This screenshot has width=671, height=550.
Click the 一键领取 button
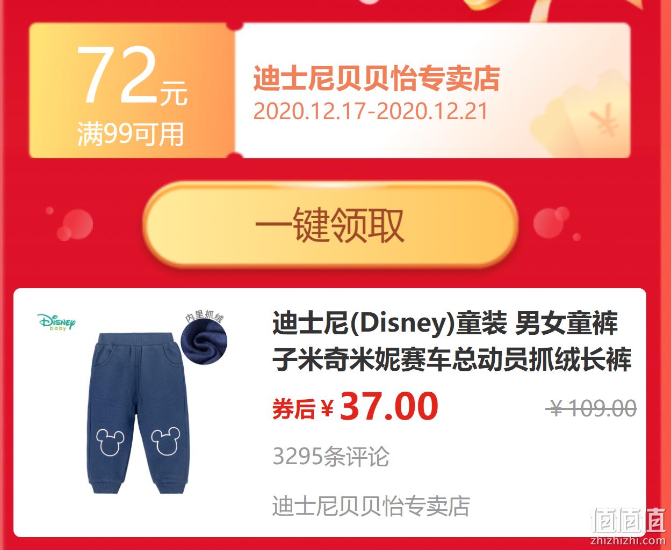click(330, 225)
